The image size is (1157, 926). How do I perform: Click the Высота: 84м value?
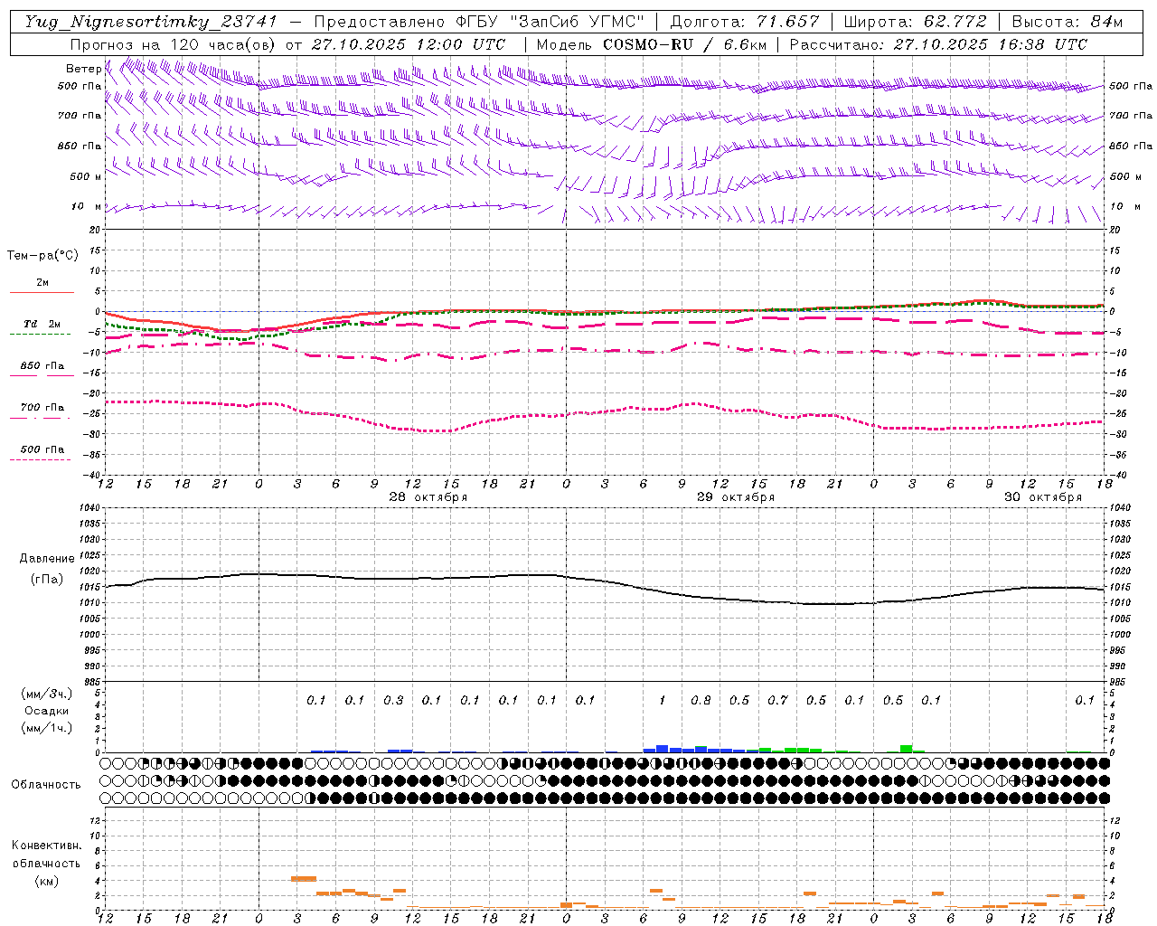(1067, 22)
